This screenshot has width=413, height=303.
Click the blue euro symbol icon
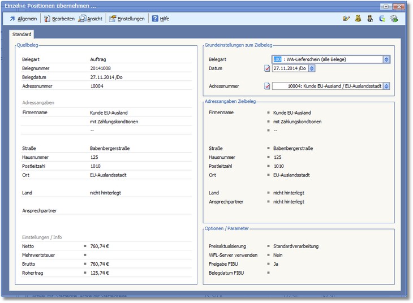pyautogui.click(x=382, y=19)
